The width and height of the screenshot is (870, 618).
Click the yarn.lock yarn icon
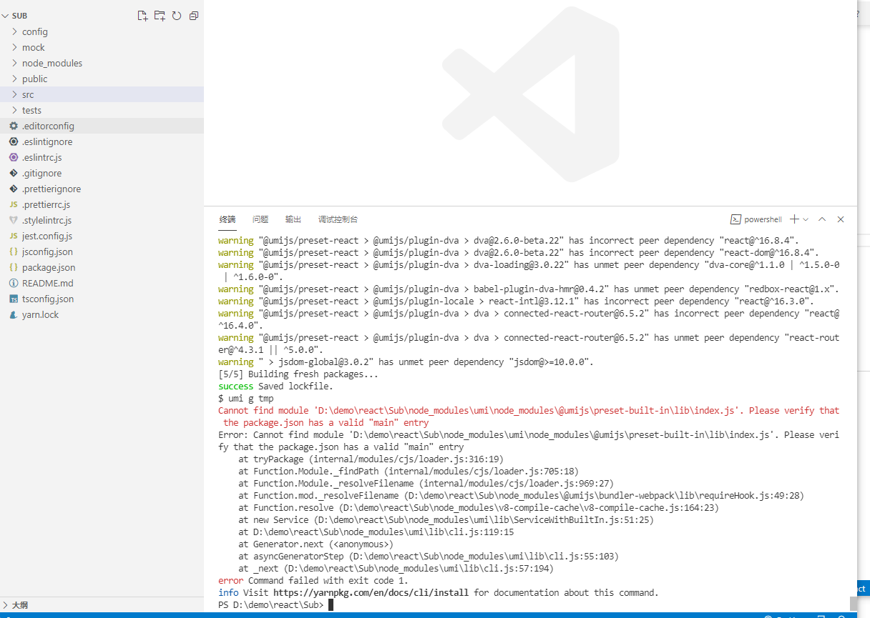pos(14,314)
